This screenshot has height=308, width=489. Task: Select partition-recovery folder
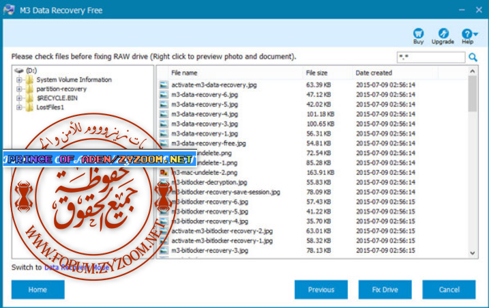61,89
